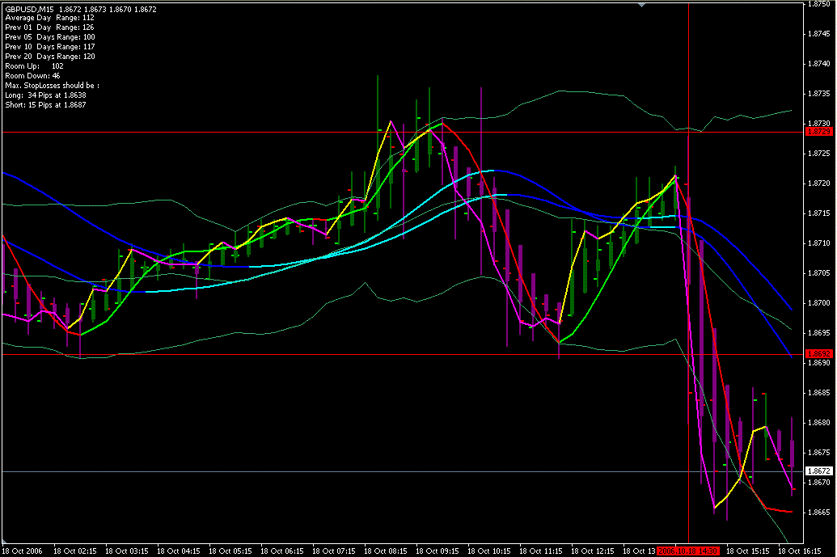Click the '18 Oct 05:15' time label

click(x=230, y=551)
